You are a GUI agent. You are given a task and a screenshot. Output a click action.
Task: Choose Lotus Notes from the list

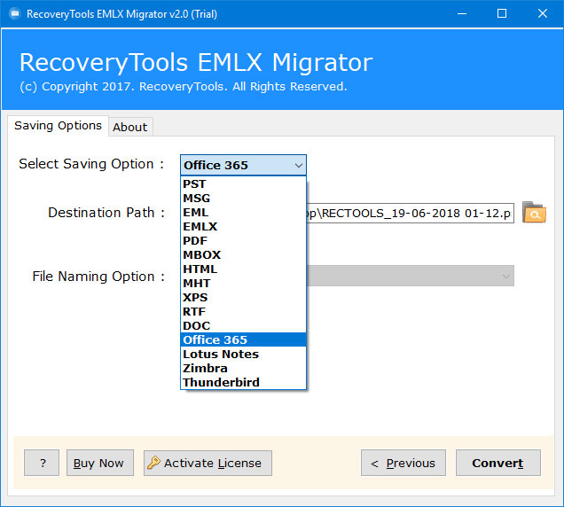[221, 355]
